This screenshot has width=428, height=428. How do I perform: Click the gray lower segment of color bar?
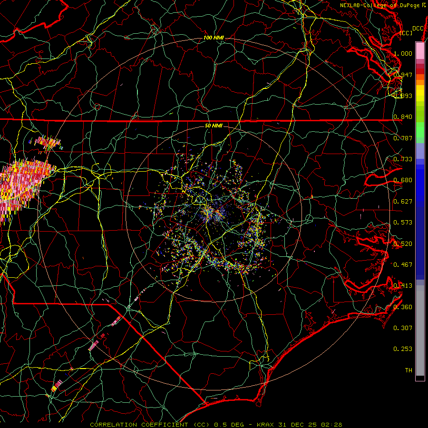pos(420,331)
